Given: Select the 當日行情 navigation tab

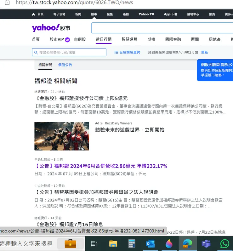Looking at the screenshot, I should 104,39.
